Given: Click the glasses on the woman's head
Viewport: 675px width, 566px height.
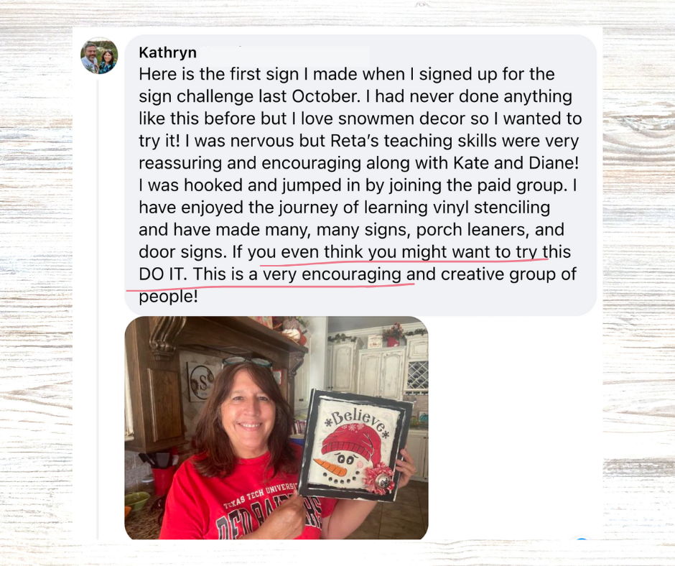Looking at the screenshot, I should tap(247, 362).
